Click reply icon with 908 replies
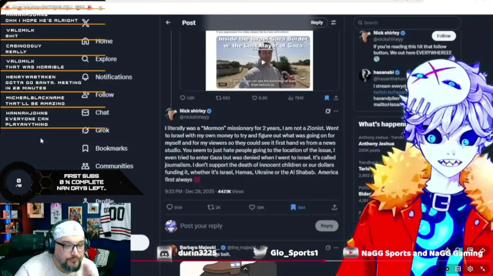493x276 pixels. (x=170, y=207)
